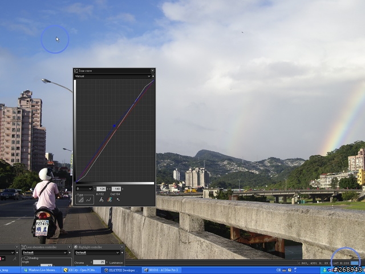Click the diamond icon beside Manual preset
The width and height of the screenshot is (365, 274).
click(153, 76)
